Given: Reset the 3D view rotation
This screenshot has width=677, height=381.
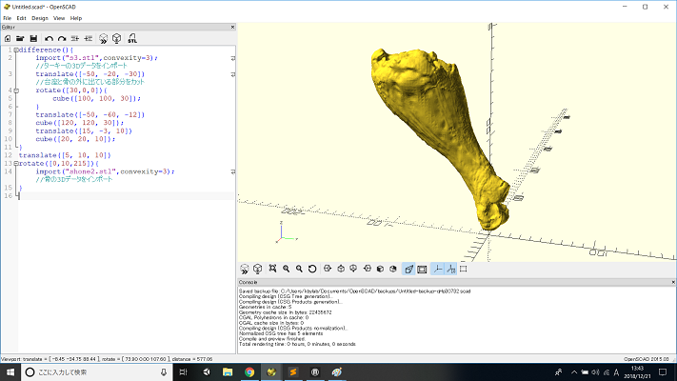Looking at the screenshot, I should 312,269.
